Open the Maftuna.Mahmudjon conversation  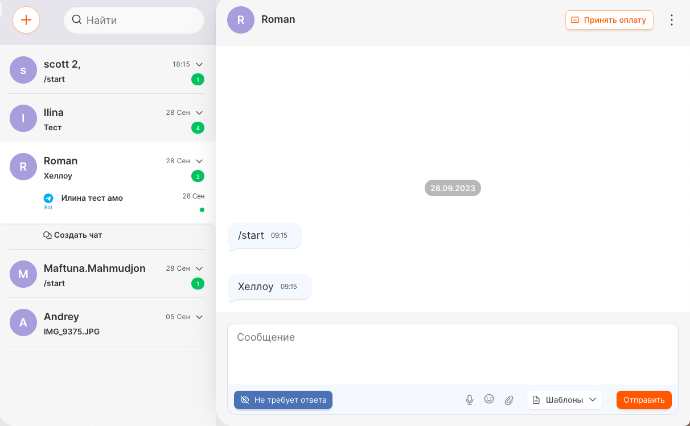click(95, 275)
